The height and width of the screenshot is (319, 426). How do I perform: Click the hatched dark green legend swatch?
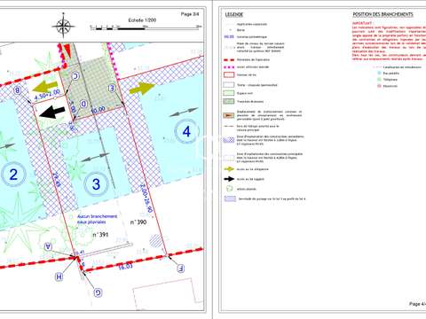(229, 102)
